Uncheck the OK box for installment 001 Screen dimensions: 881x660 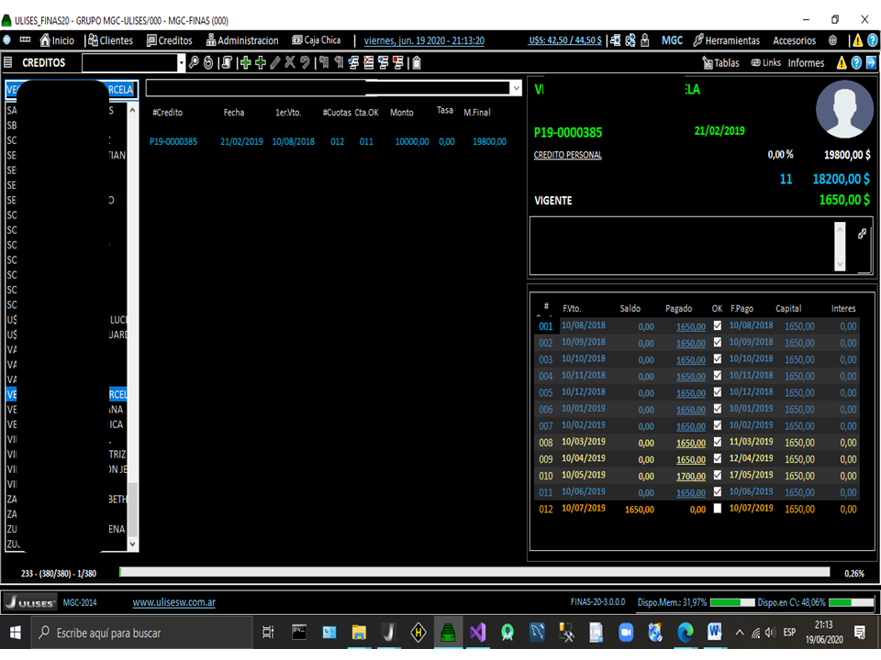(718, 325)
